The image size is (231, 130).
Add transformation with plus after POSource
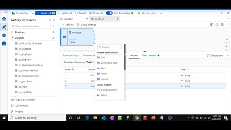coord(95,44)
